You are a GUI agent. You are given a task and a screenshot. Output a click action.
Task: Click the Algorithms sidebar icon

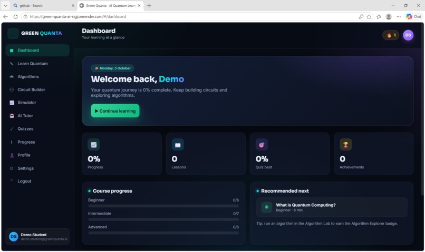pos(12,76)
